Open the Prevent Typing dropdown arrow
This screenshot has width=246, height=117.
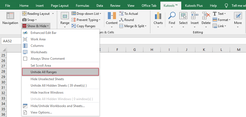click(99, 20)
